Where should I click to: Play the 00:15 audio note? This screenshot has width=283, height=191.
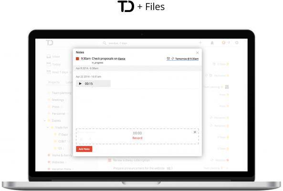tap(80, 84)
